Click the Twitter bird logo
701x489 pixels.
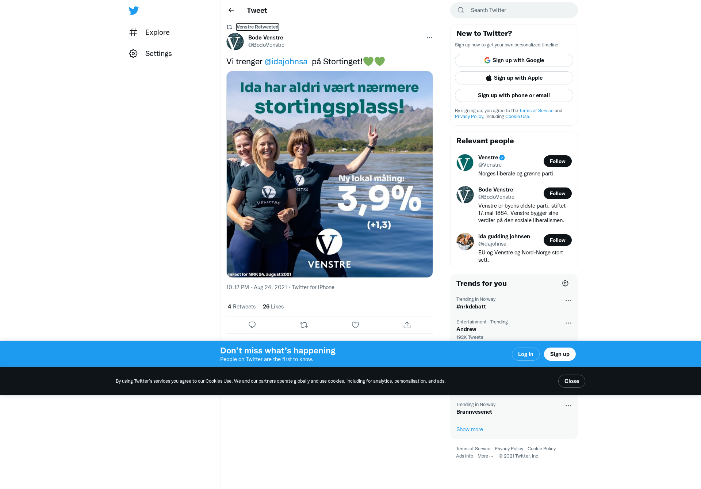[x=134, y=11]
